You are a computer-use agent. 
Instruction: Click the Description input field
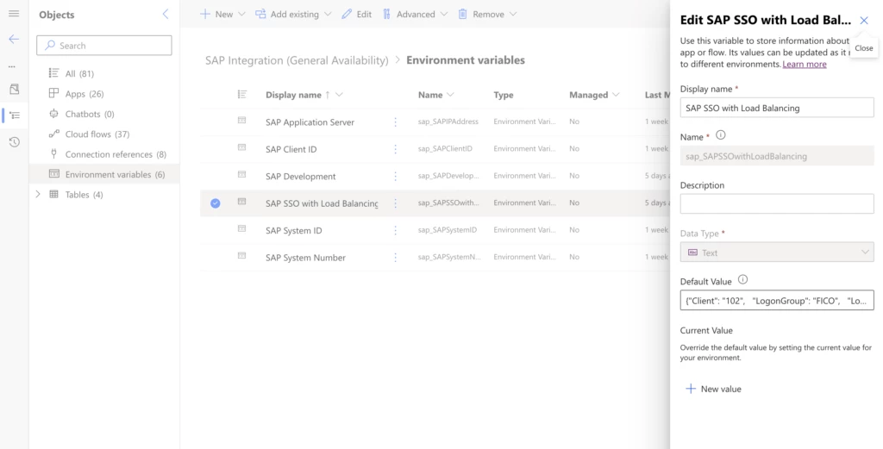click(776, 204)
